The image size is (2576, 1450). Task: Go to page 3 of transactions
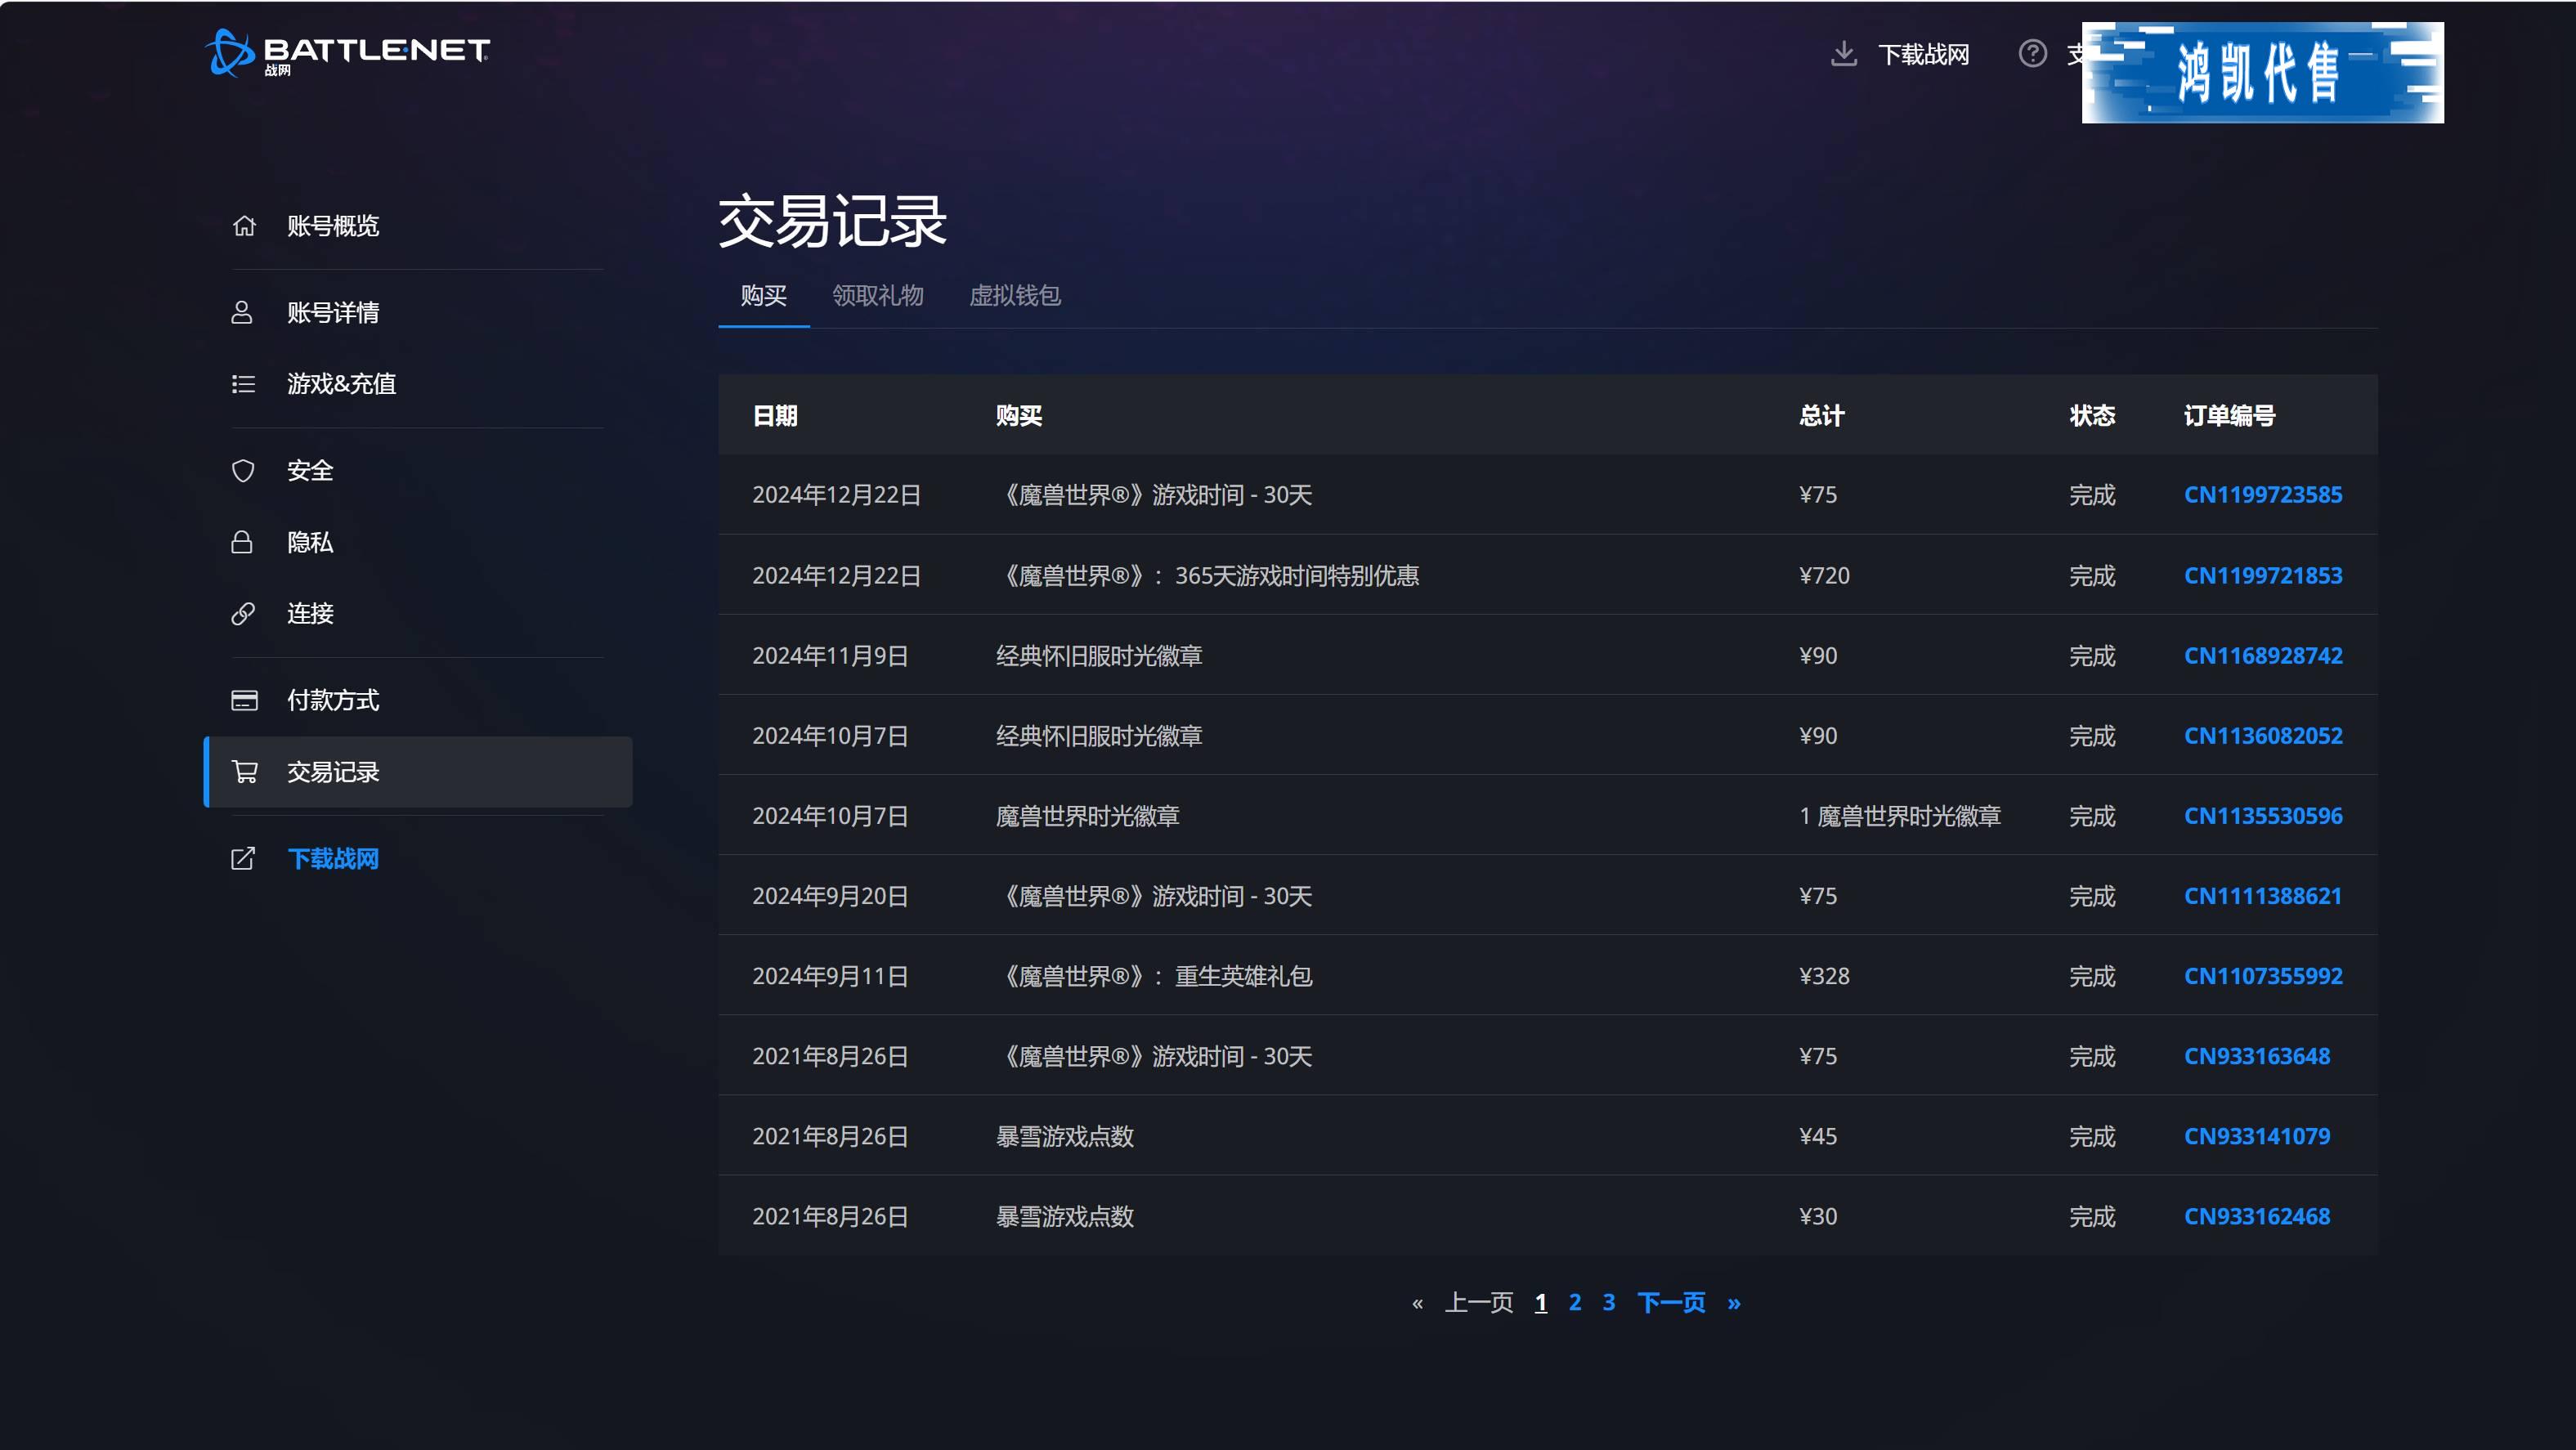1609,1302
